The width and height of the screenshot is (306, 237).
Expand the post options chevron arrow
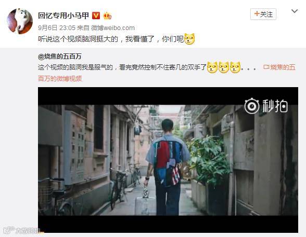[295, 11]
